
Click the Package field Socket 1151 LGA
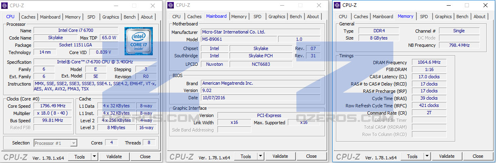[x=76, y=45]
